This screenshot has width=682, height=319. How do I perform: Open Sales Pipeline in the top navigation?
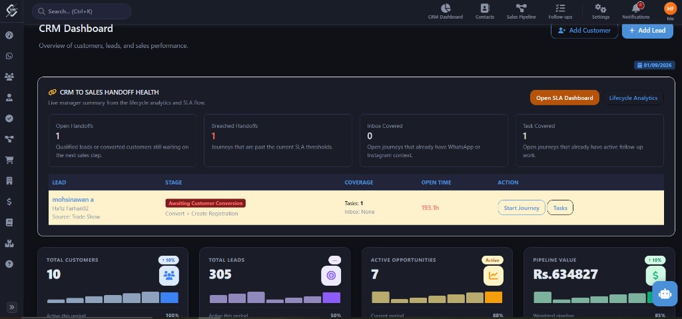click(521, 12)
